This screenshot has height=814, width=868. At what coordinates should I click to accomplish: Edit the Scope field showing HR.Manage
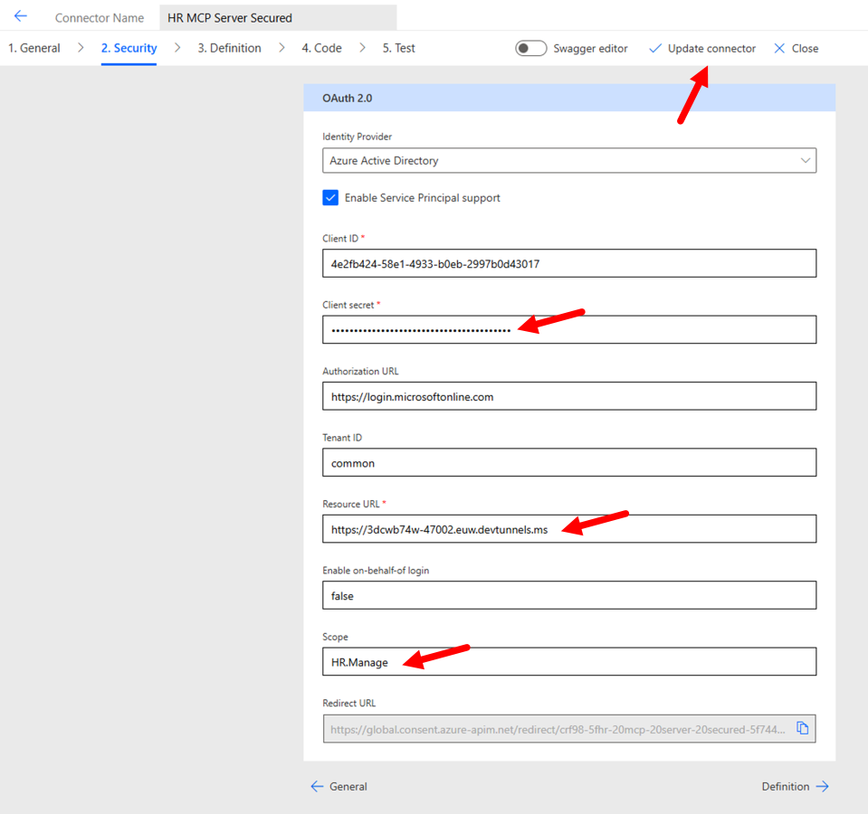pos(568,661)
